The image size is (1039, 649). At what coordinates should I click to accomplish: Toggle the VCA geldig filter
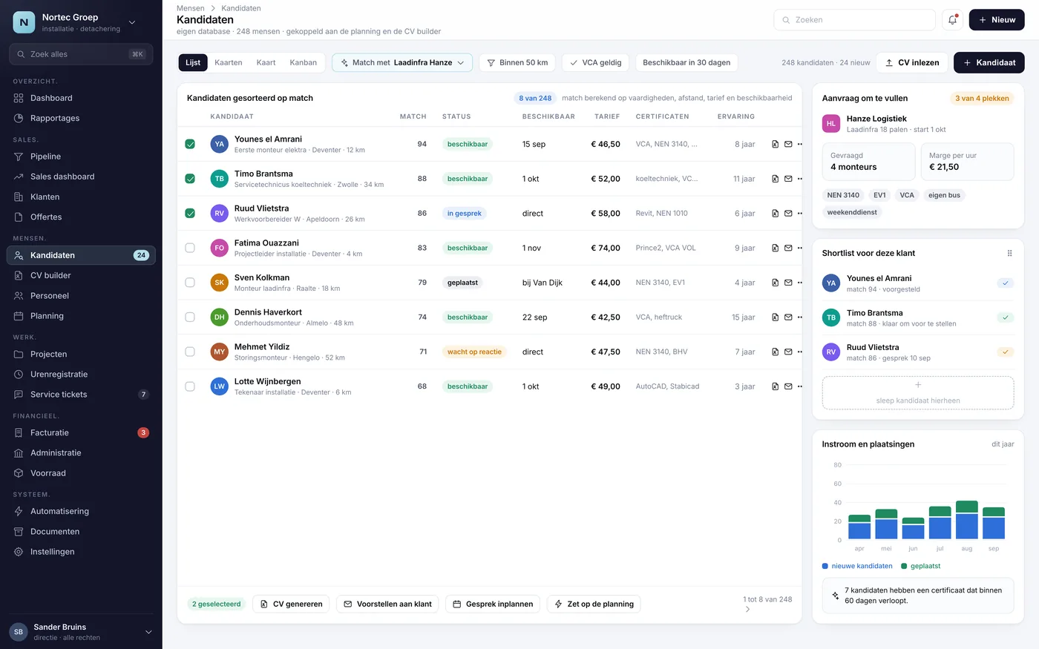pyautogui.click(x=595, y=62)
